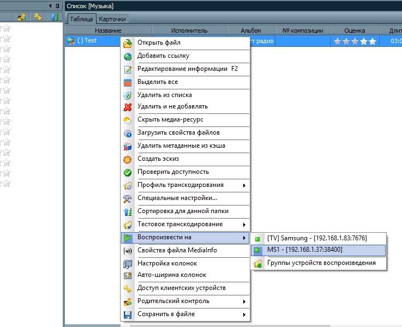Click the Доступ клиентских устройств key icon
The image size is (402, 327).
point(128,289)
